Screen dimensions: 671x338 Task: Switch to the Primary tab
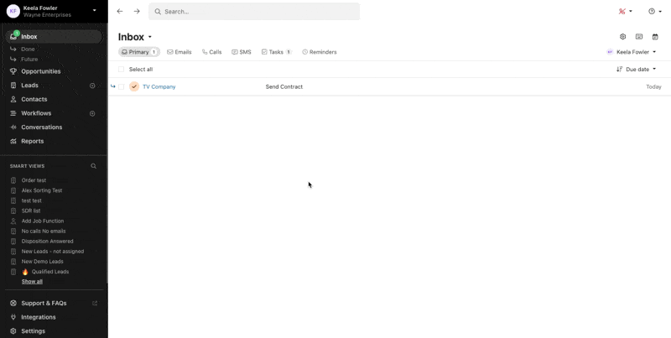point(139,52)
